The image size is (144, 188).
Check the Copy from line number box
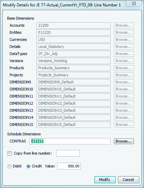(9, 153)
